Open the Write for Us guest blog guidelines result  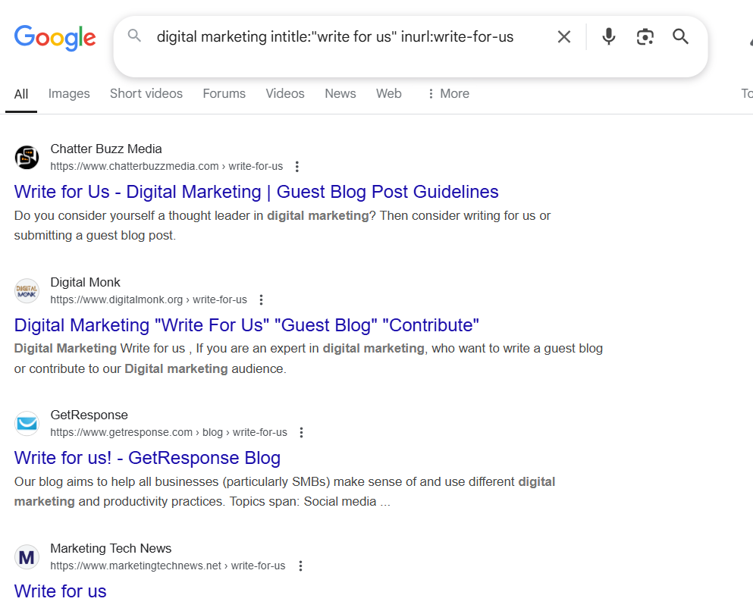pyautogui.click(x=256, y=192)
